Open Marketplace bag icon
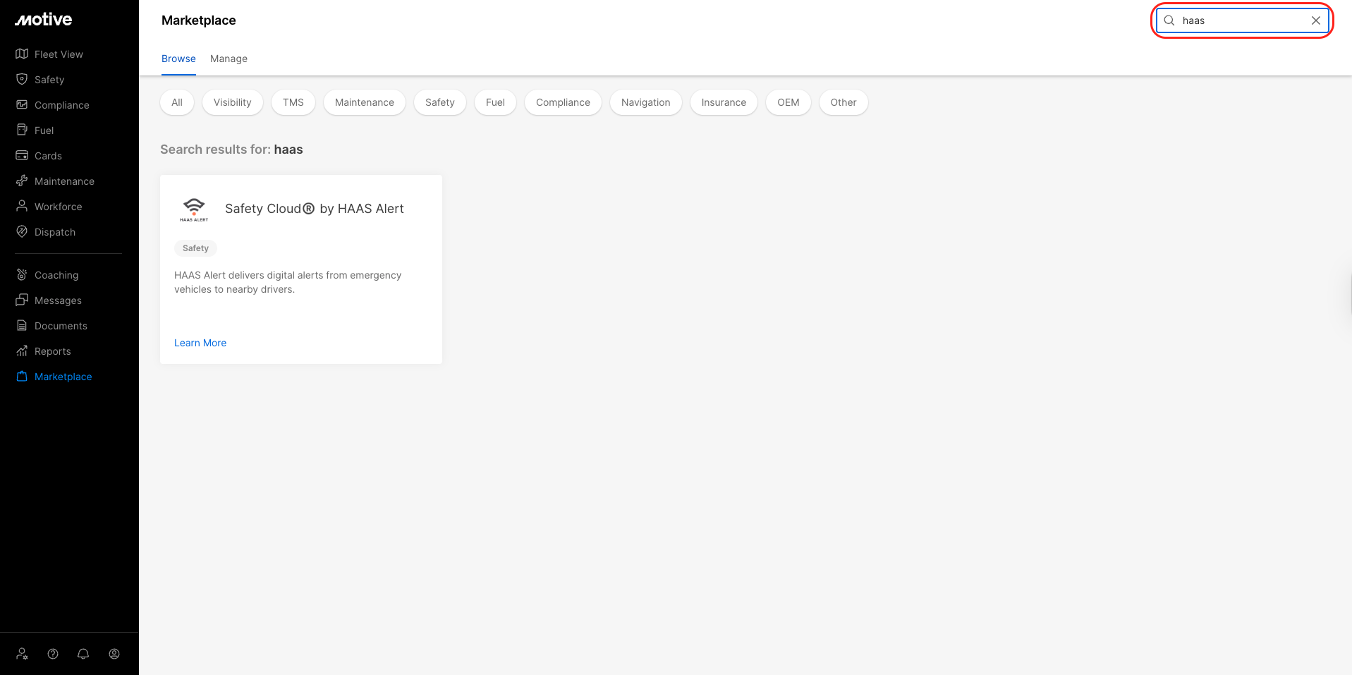Screen dimensions: 1352x675 coord(22,377)
